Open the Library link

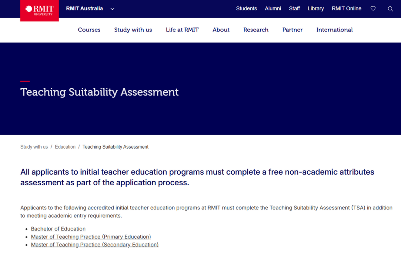pos(316,9)
